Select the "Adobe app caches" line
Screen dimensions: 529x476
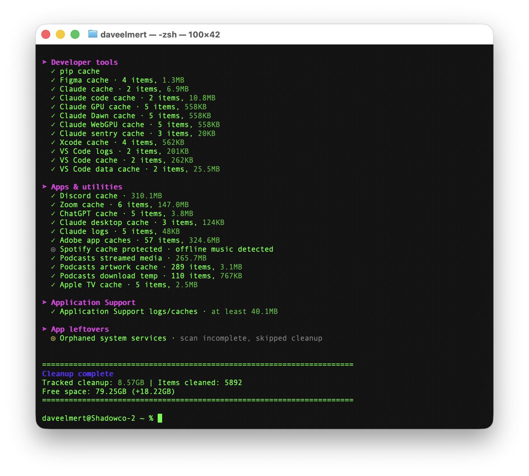point(135,240)
